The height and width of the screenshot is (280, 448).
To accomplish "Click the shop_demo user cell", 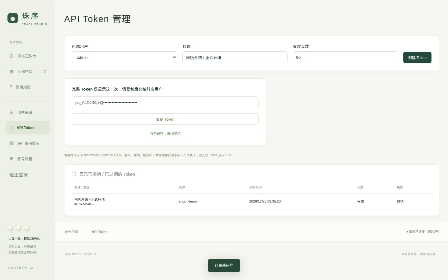I will (188, 201).
